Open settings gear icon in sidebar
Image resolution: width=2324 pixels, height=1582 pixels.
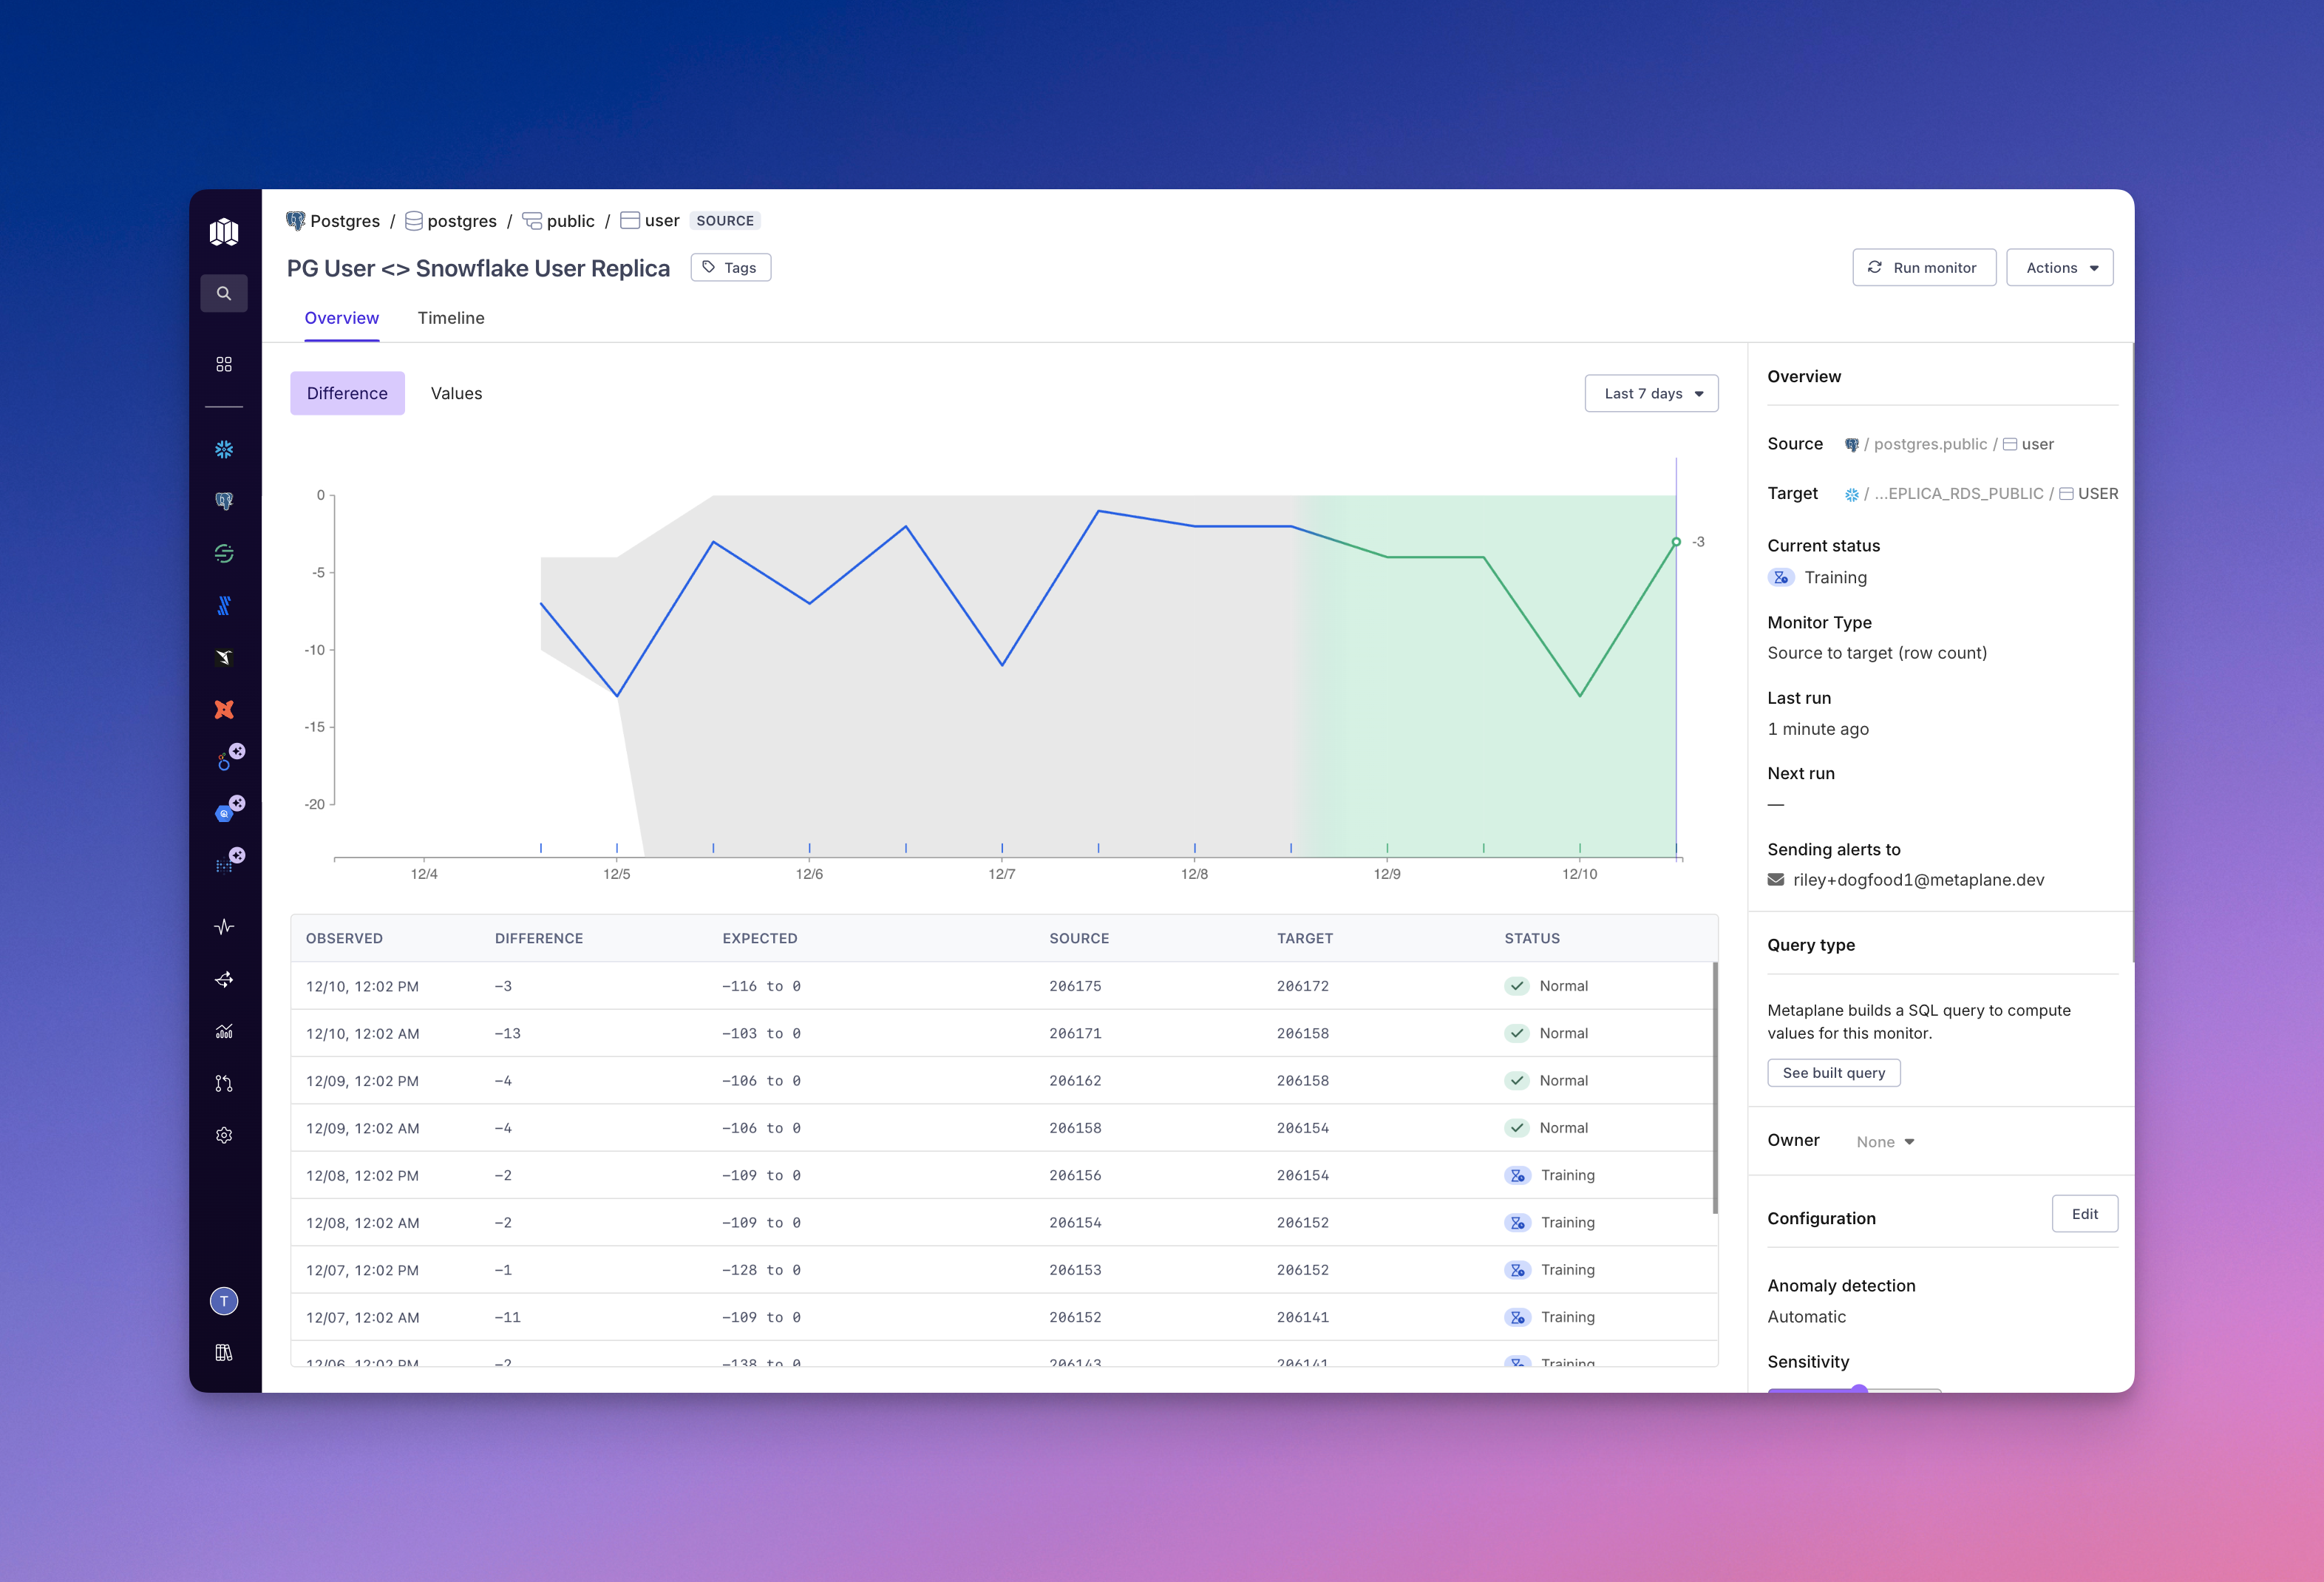[224, 1135]
